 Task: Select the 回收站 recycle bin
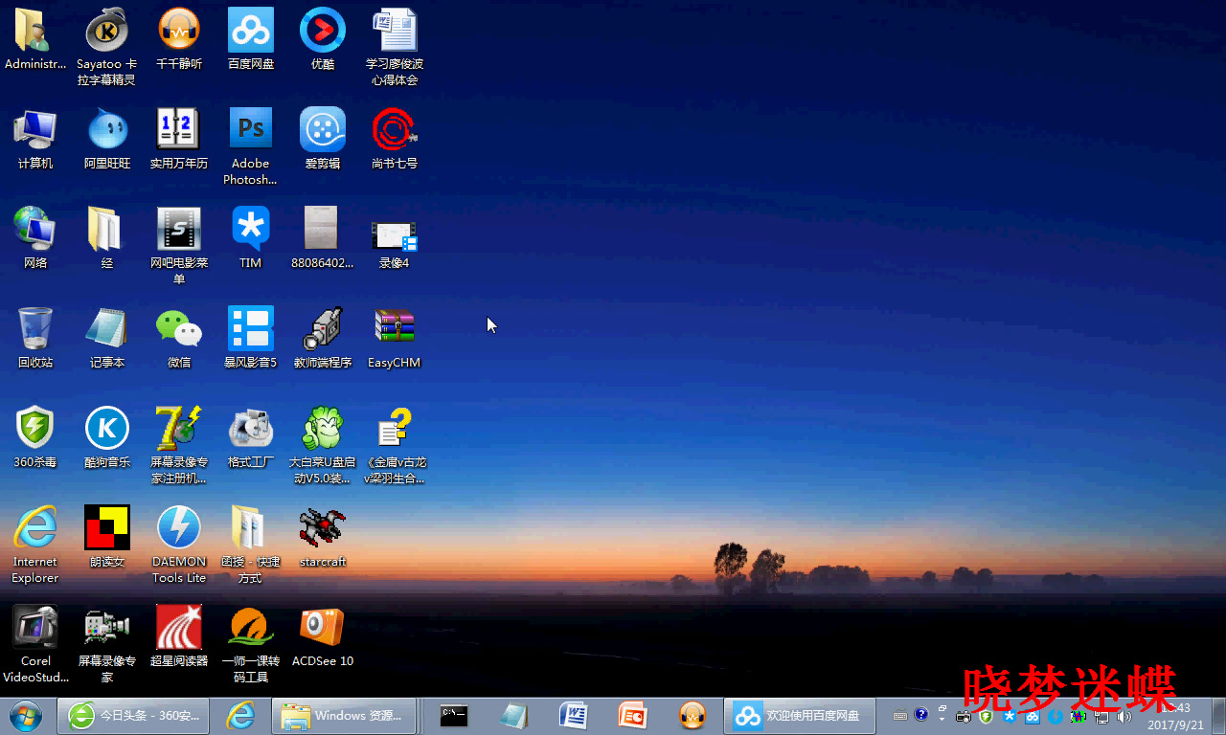35,338
